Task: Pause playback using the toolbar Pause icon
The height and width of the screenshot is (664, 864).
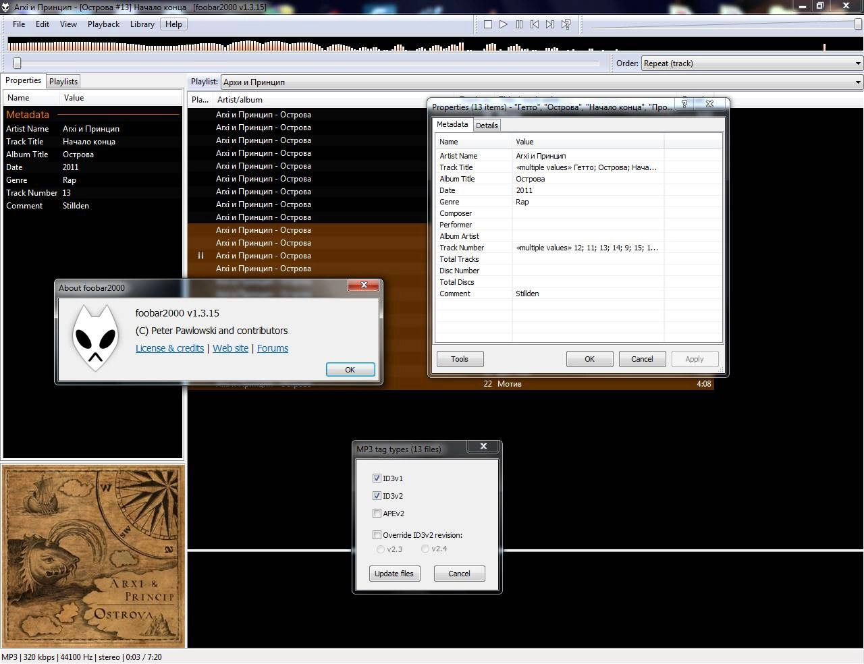Action: [519, 24]
